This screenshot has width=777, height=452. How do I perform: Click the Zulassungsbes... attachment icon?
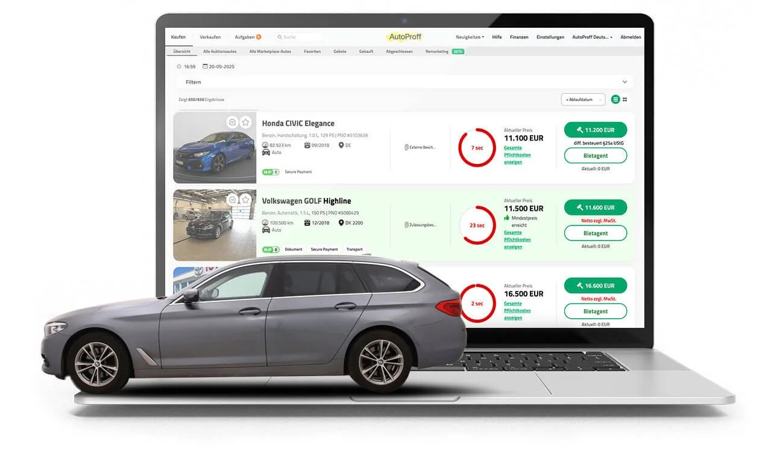pyautogui.click(x=406, y=225)
